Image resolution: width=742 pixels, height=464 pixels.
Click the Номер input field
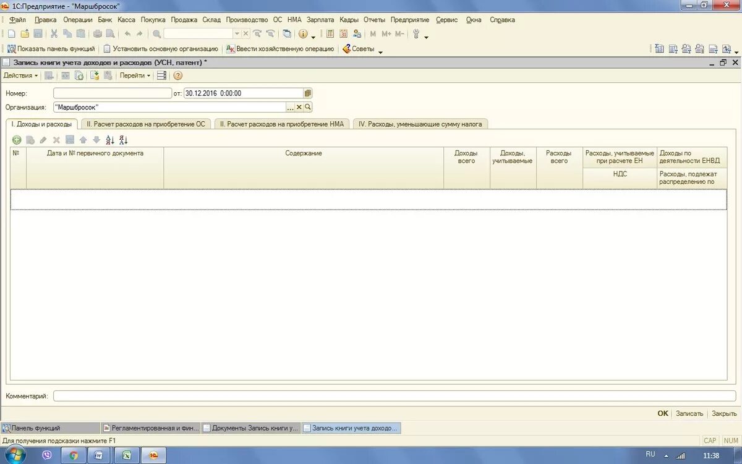pos(113,93)
